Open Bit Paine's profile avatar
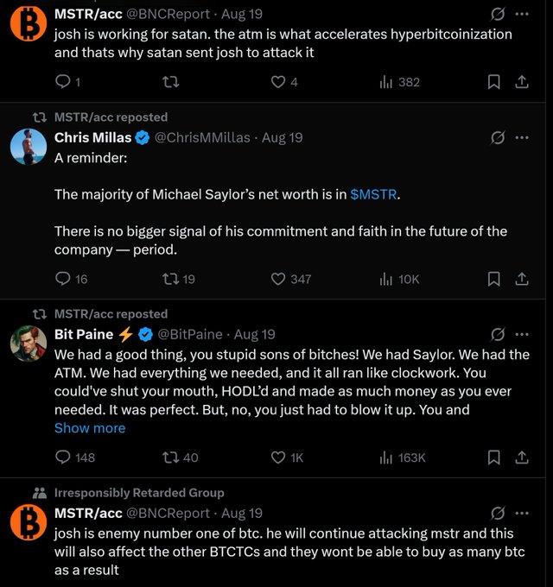This screenshot has width=553, height=587. pos(29,344)
